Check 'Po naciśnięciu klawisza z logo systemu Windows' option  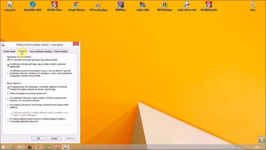tap(8, 99)
